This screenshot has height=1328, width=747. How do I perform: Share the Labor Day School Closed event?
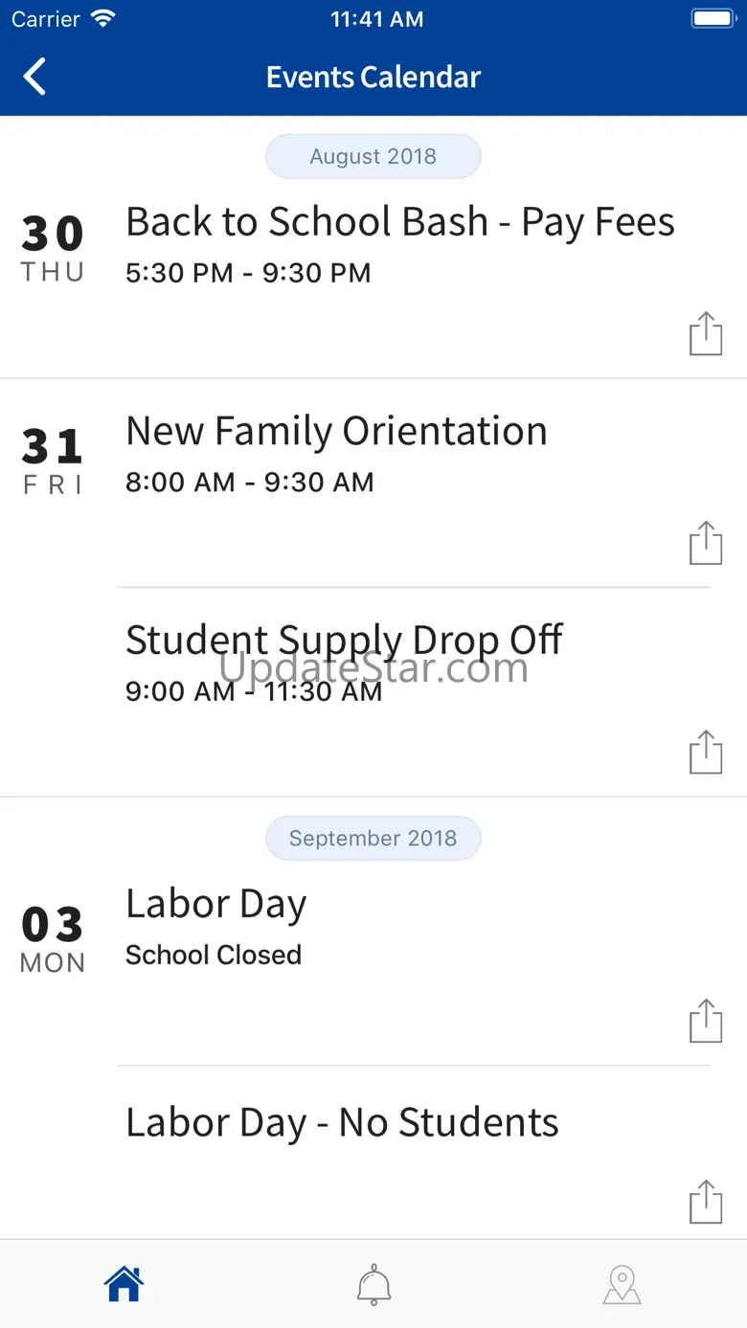click(706, 1021)
